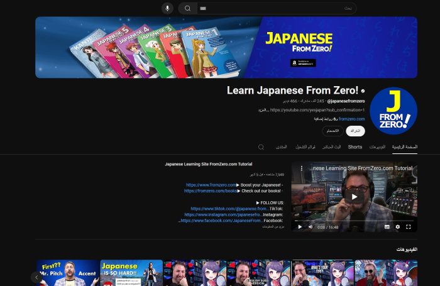Open the channel tab search icon

pos(261,147)
